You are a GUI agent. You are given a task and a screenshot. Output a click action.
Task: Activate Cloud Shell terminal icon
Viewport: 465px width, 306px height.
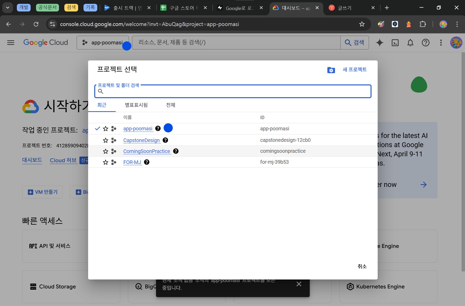(395, 43)
